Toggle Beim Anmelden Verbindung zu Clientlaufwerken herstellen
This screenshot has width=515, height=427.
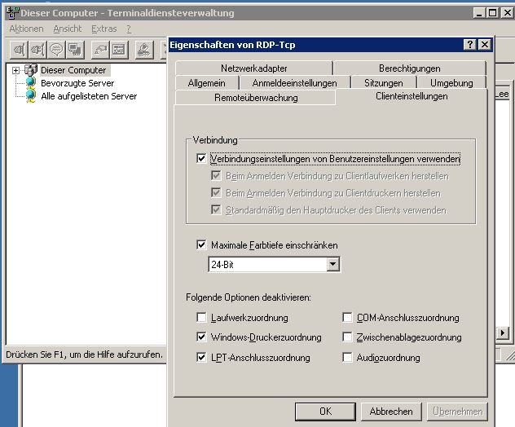tap(216, 175)
